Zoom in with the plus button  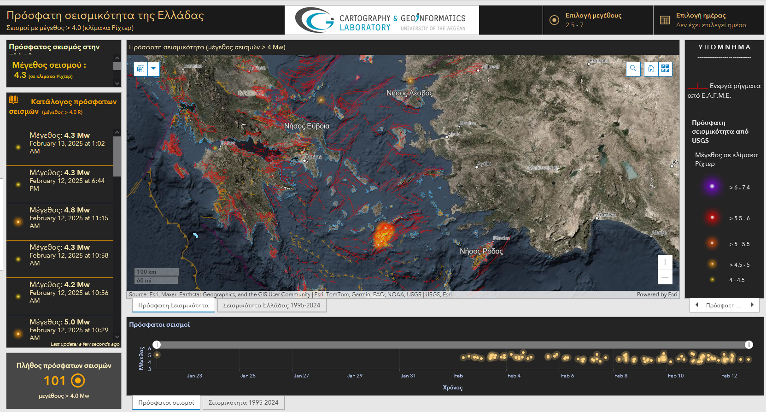[665, 262]
